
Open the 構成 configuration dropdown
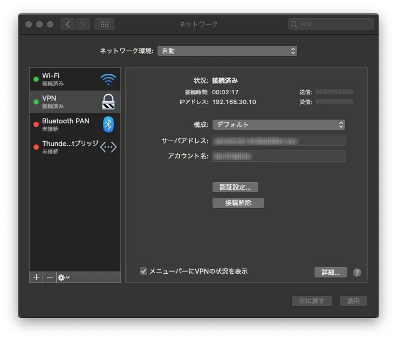[279, 124]
